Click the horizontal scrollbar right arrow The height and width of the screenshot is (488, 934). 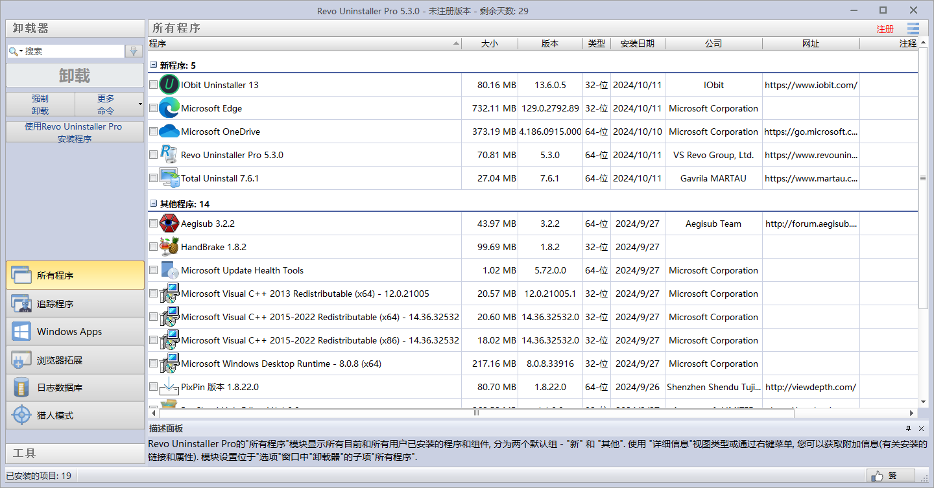tap(912, 412)
